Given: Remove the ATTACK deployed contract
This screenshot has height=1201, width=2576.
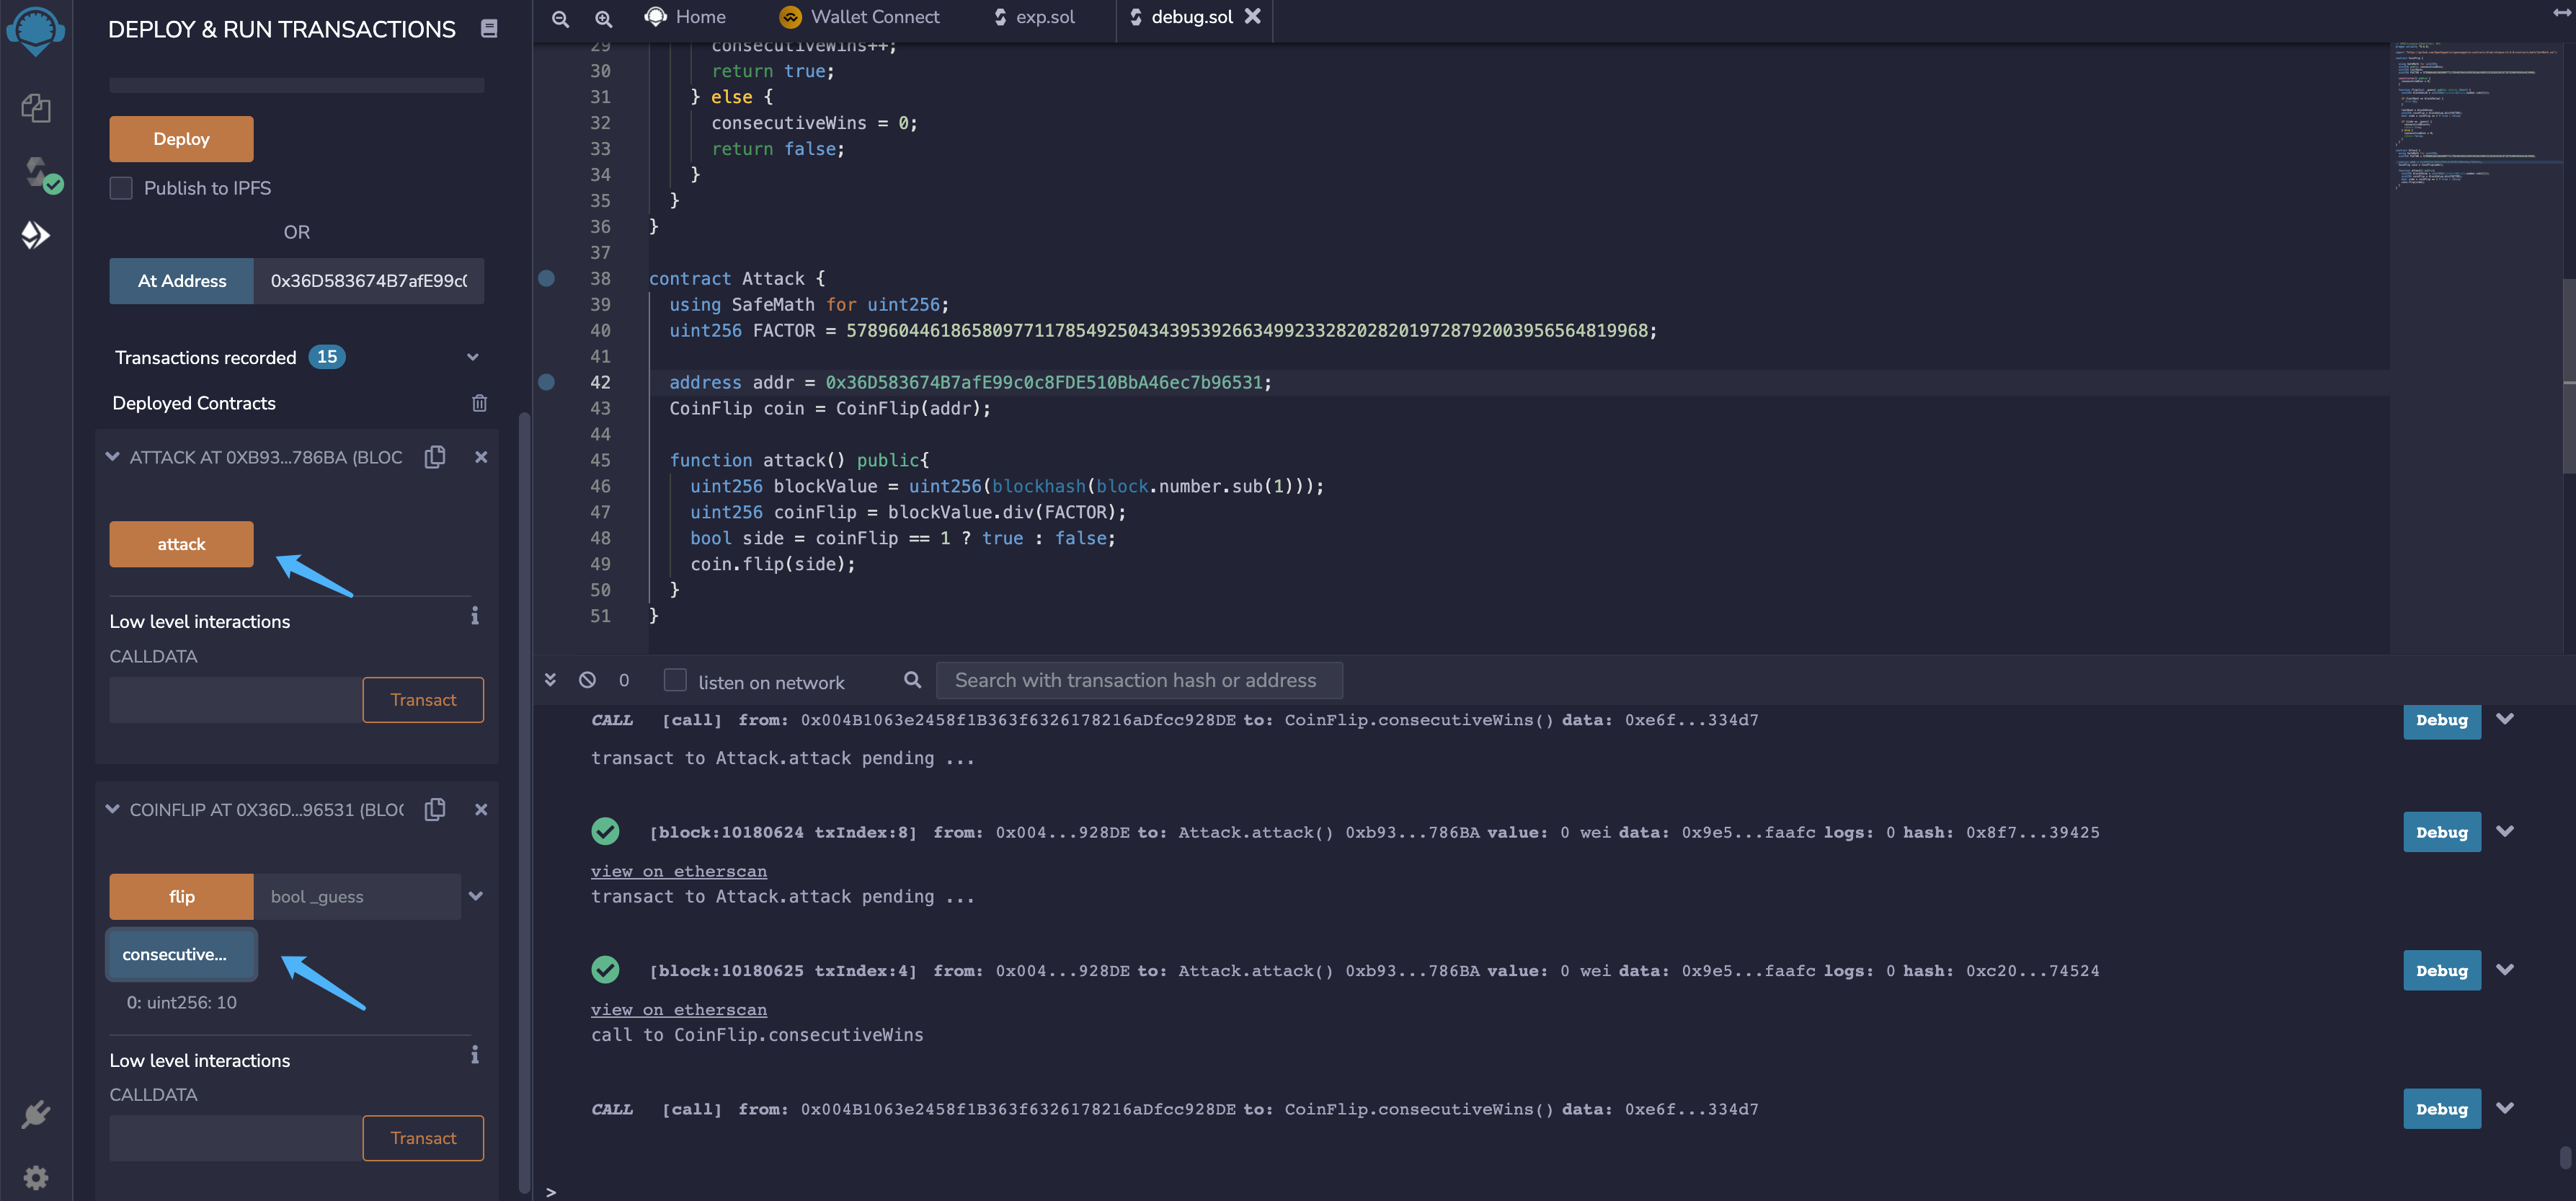Looking at the screenshot, I should (481, 457).
